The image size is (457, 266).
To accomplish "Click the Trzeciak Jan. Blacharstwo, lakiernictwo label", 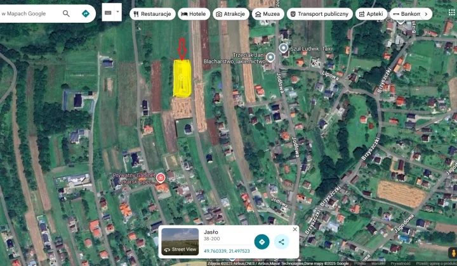I will 235,58.
